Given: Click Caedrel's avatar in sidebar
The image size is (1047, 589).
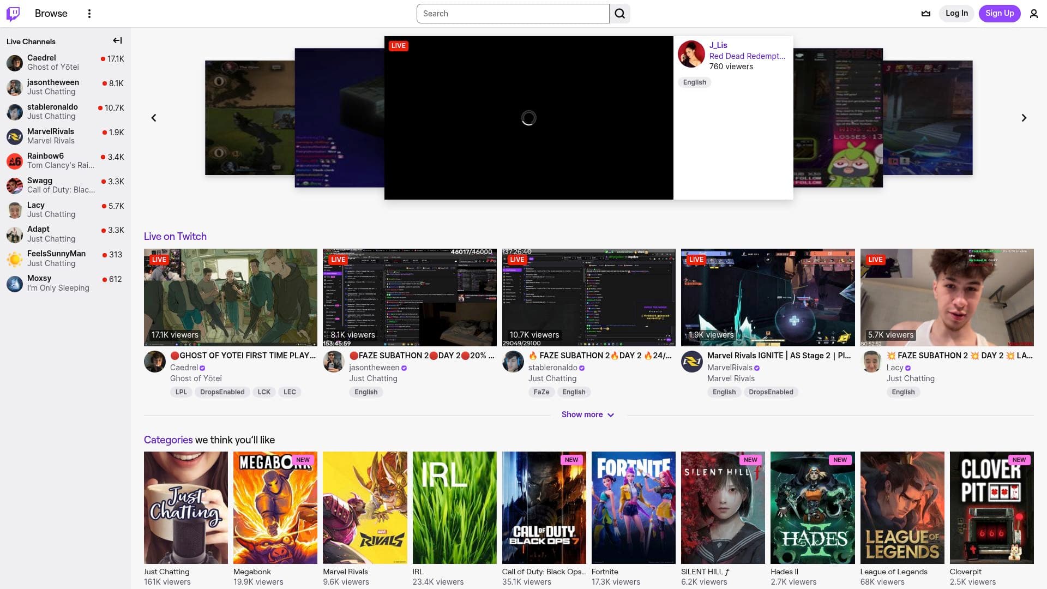Looking at the screenshot, I should click(15, 63).
